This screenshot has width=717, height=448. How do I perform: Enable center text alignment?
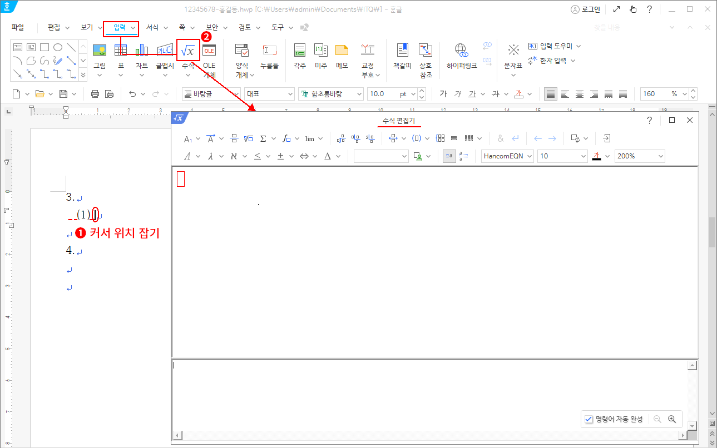580,94
